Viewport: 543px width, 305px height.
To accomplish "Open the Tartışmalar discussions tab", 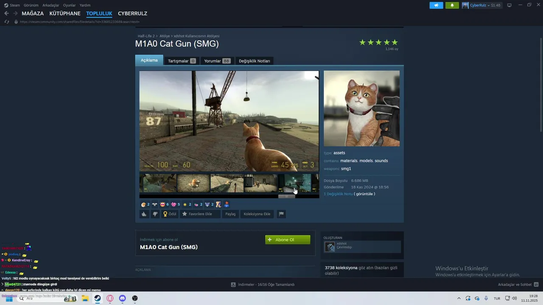I will tap(182, 61).
